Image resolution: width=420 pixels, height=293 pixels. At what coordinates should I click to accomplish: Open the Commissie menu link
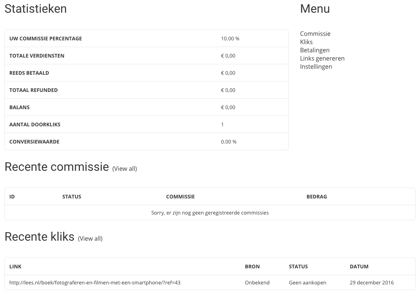tap(315, 34)
